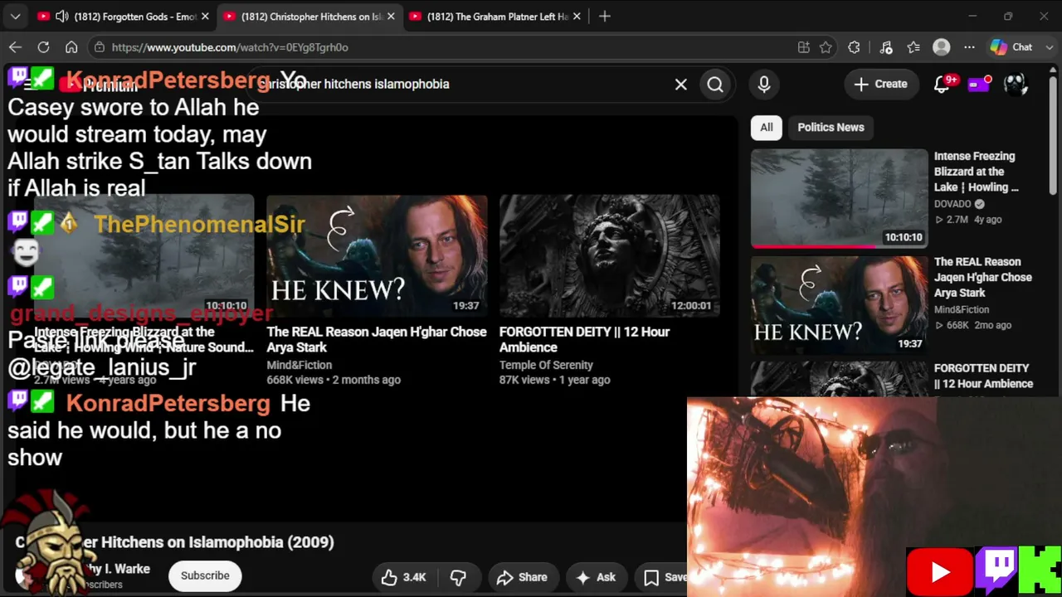Viewport: 1062px width, 597px height.
Task: Search with your voice microphone
Action: click(764, 84)
